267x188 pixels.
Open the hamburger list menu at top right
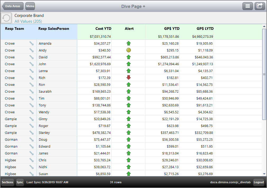pos(248,6)
